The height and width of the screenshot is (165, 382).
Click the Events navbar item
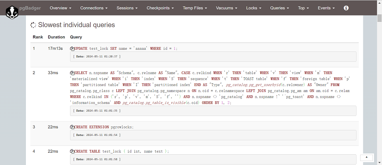326,8
